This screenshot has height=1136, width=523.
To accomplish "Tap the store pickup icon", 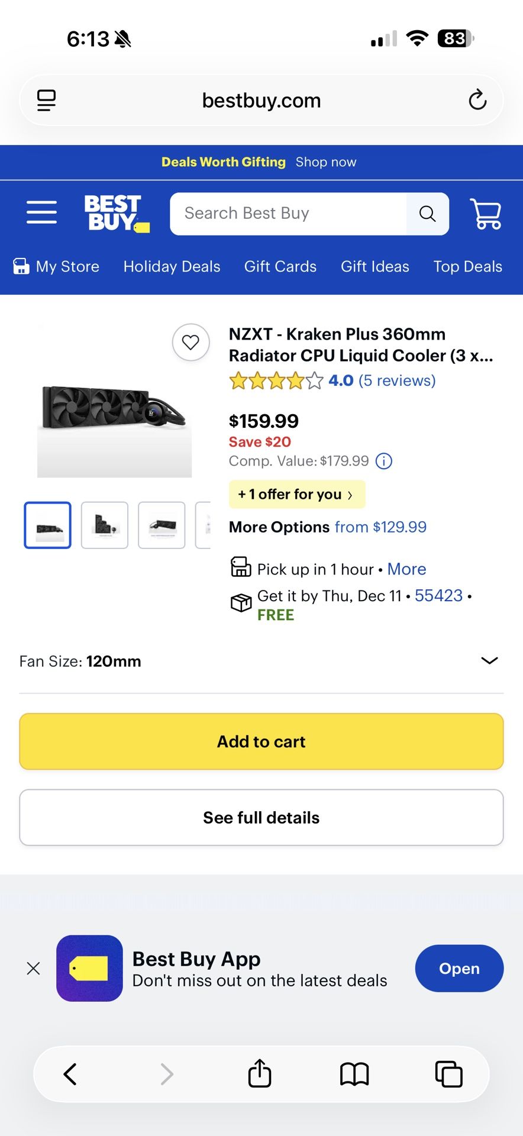I will [x=240, y=566].
